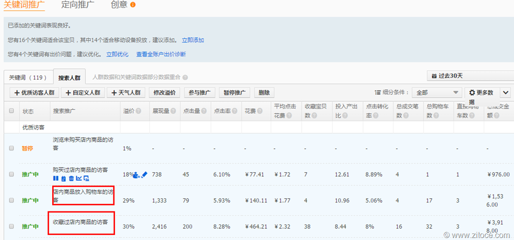514x240 pixels.
Task: Click the pause icon under 购买过店内商品的访客
Action: 56,178
